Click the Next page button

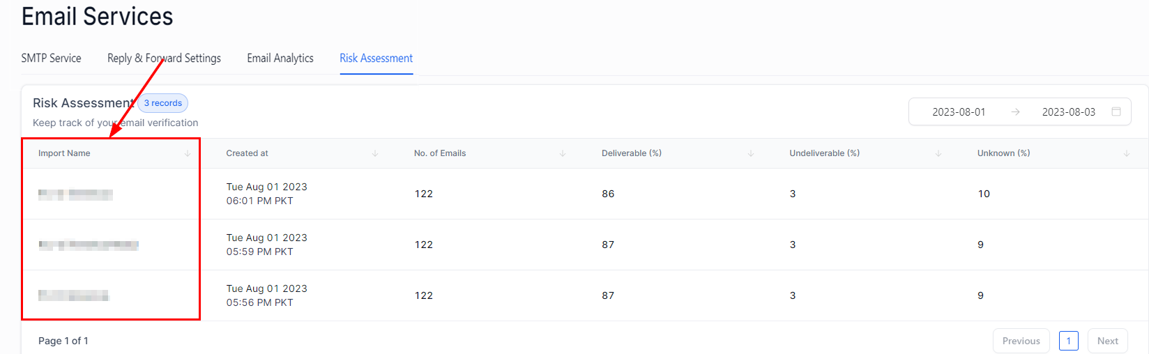tap(1107, 341)
